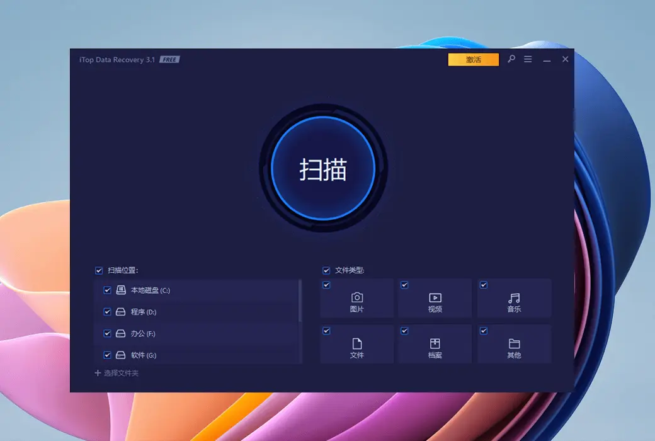This screenshot has width=655, height=441.
Task: Click the system drive icon for C:
Action: (121, 290)
